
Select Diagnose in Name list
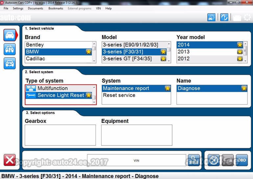tap(212, 88)
